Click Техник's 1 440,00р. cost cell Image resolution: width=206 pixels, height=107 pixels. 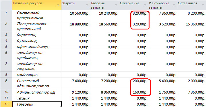[76, 98]
